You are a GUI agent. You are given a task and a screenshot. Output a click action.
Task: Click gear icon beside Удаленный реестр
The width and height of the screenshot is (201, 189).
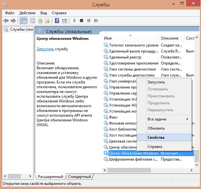[x=106, y=57]
